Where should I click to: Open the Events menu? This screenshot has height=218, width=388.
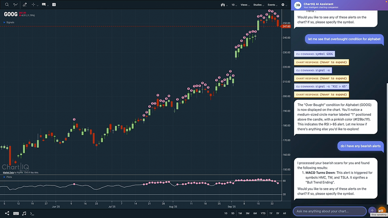(x=272, y=5)
